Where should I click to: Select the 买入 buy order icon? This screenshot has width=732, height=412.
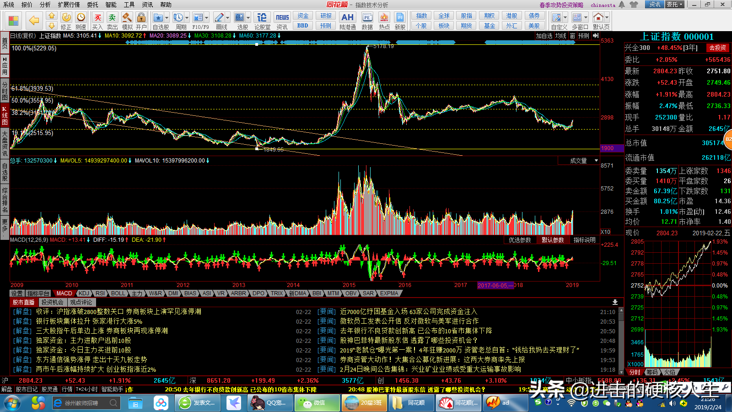point(98,18)
